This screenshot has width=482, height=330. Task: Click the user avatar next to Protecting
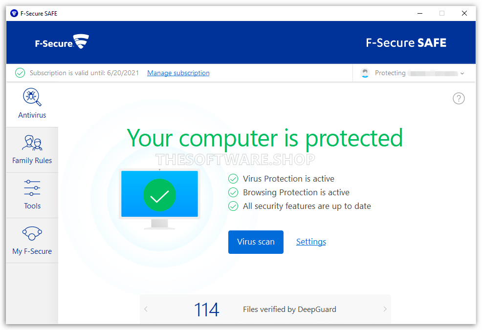coord(365,73)
